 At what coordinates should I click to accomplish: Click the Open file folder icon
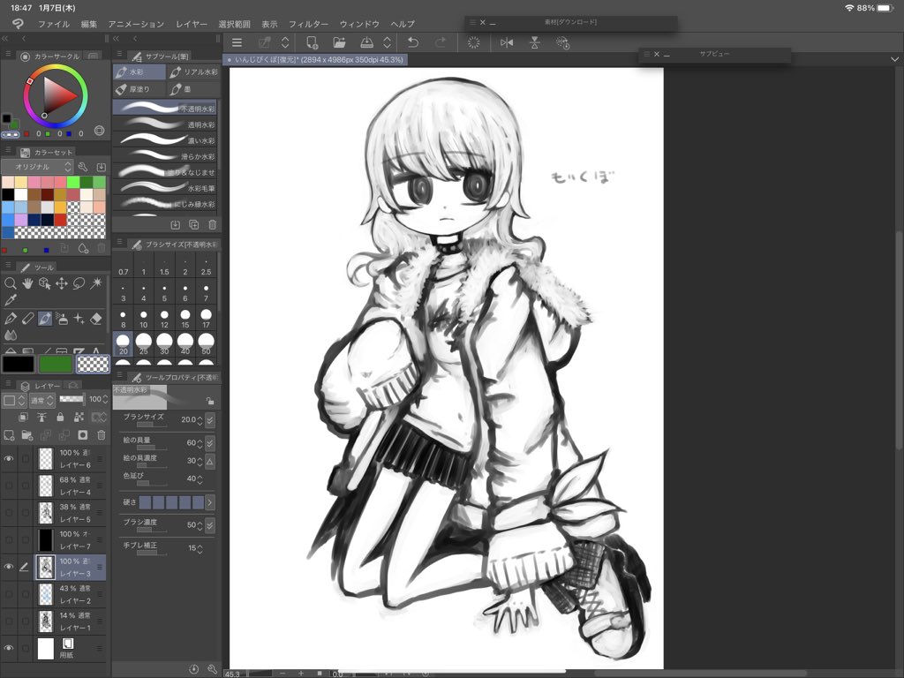point(340,42)
